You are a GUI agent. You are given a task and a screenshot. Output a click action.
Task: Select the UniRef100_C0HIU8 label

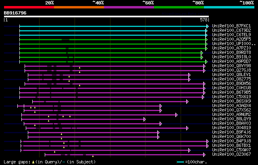click(x=231, y=88)
